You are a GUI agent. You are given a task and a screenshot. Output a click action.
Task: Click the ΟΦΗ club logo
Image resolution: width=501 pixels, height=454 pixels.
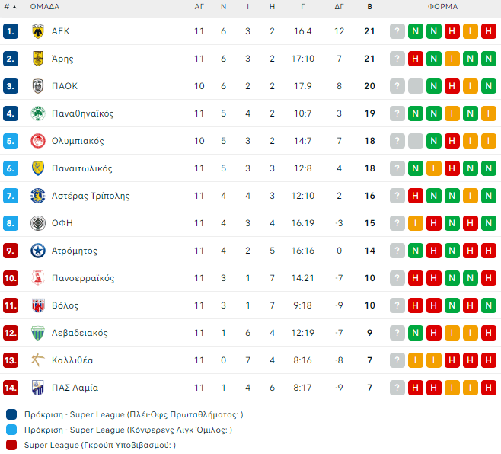point(37,223)
